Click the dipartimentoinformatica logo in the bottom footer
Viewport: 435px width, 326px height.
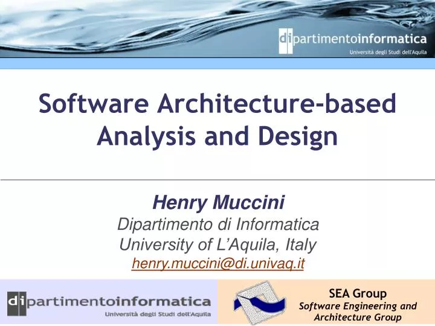(x=109, y=302)
